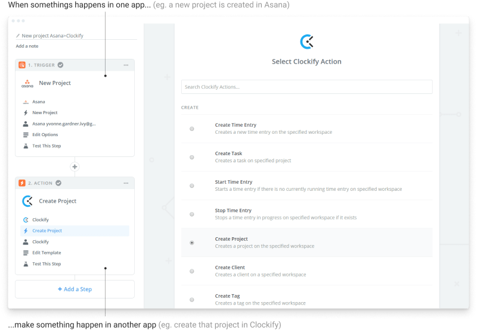The height and width of the screenshot is (330, 477).
Task: Select the Create Task radio button
Action: pos(192,157)
